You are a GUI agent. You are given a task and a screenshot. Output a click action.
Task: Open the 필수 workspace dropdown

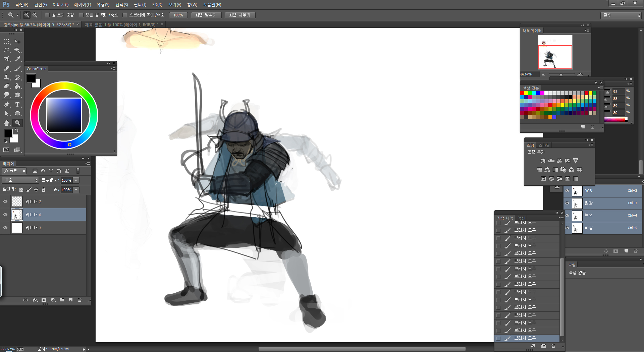[621, 15]
